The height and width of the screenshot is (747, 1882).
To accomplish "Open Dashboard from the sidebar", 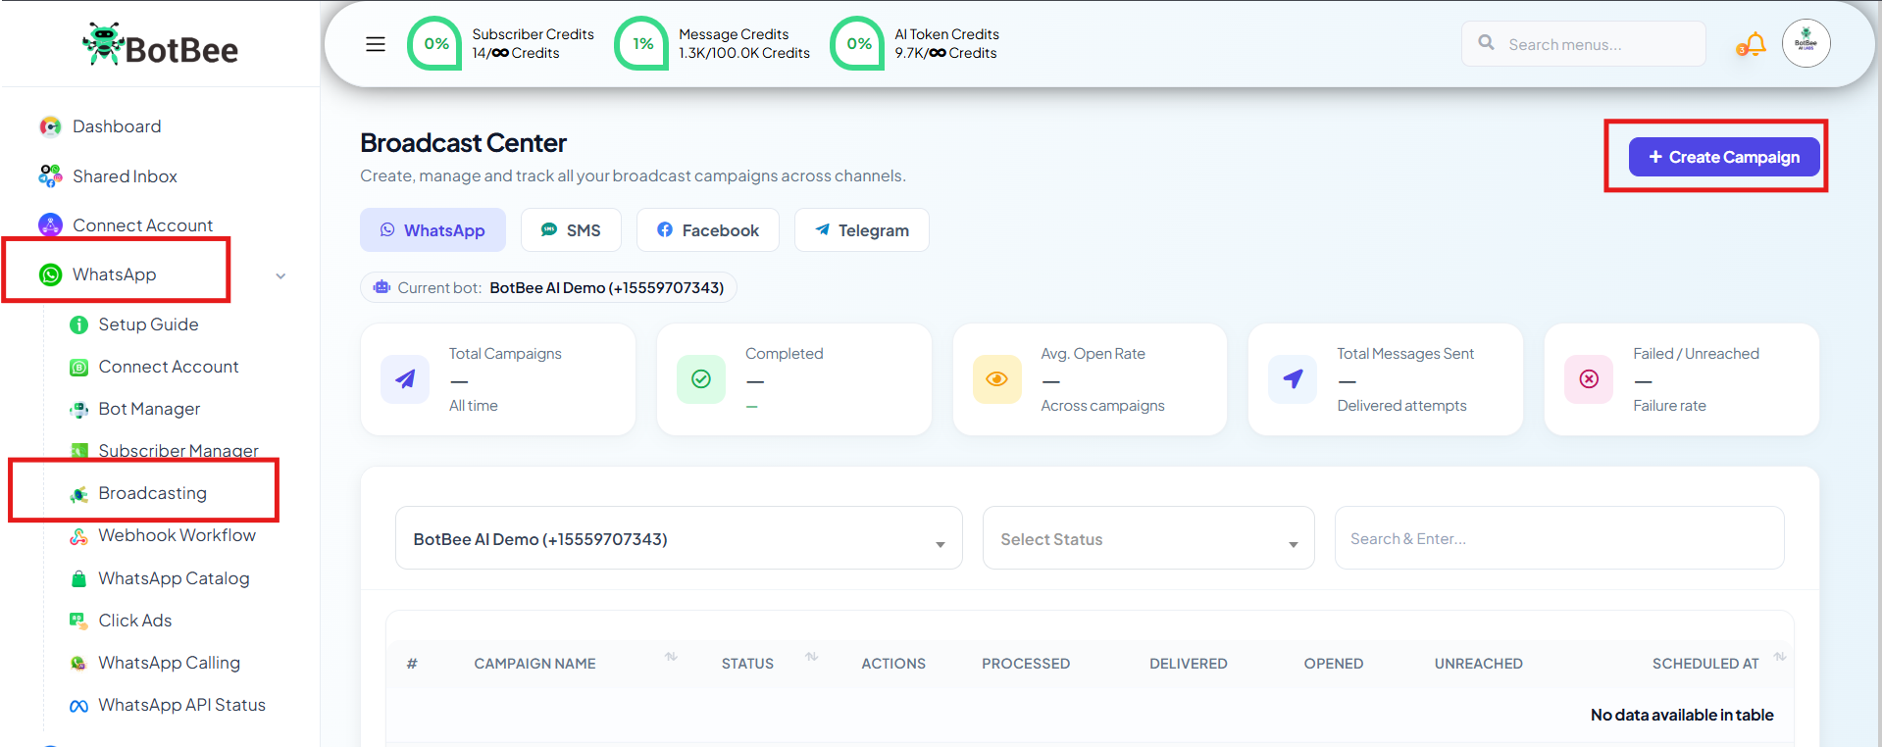I will (117, 126).
